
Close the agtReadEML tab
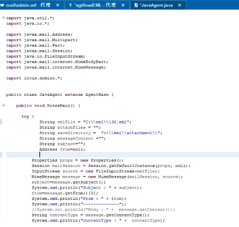click(x=123, y=5)
